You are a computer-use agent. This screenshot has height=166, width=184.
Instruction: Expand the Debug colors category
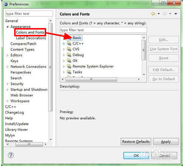pyautogui.click(x=64, y=55)
